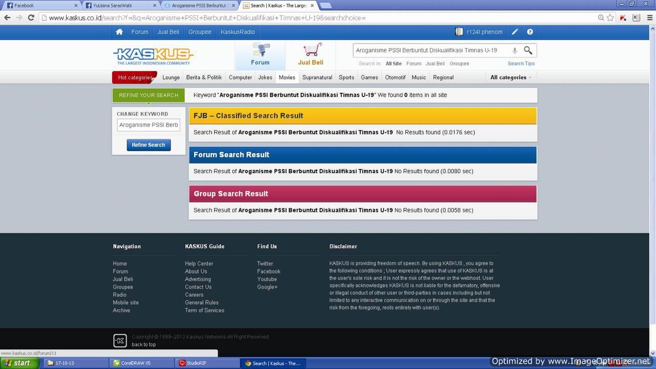Switch to the YuLiiana SarasWatii browser tab
Image resolution: width=656 pixels, height=369 pixels.
120,6
